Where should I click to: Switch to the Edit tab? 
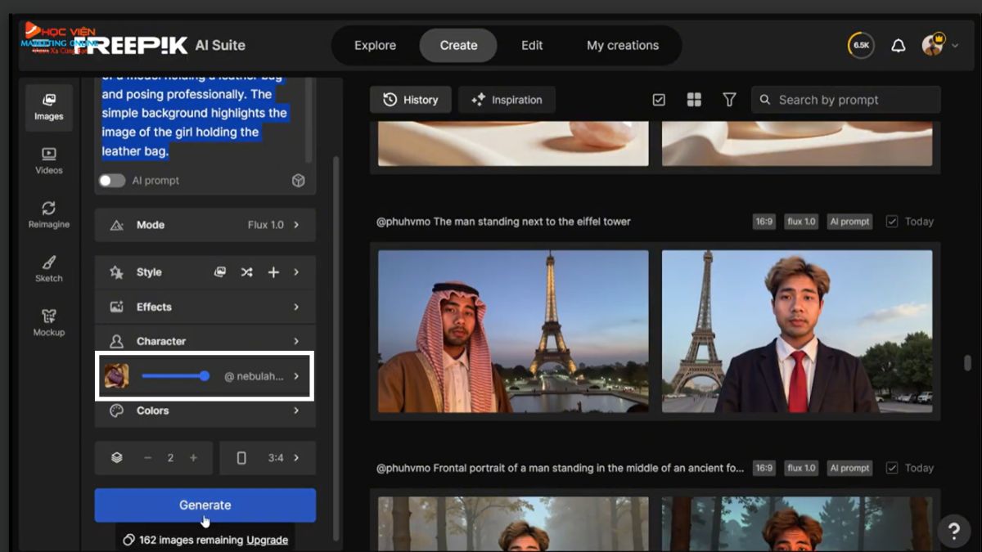(532, 46)
